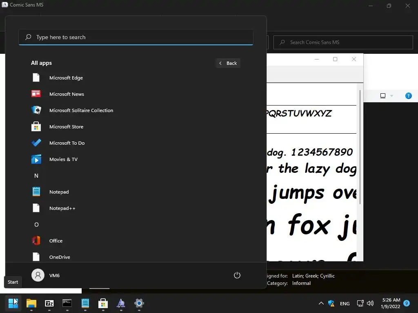
Task: Launch Notepad++ from All apps
Action: 136,208
